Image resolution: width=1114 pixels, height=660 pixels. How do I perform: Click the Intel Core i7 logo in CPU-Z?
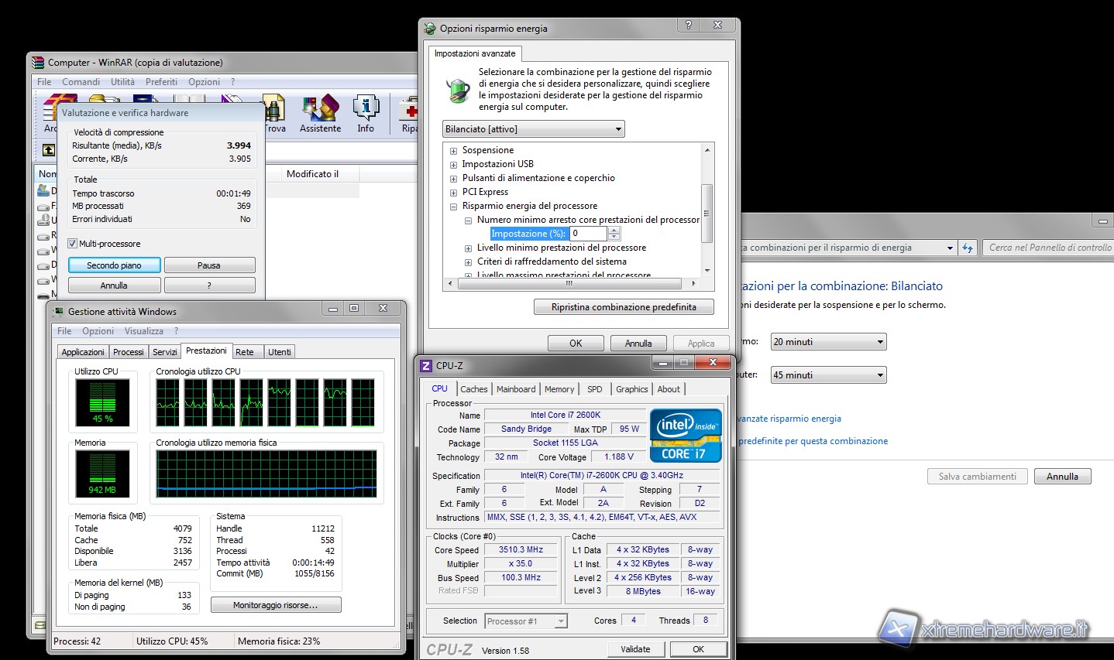pos(686,436)
